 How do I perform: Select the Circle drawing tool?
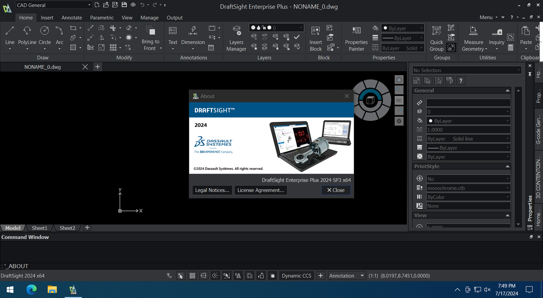tap(45, 31)
